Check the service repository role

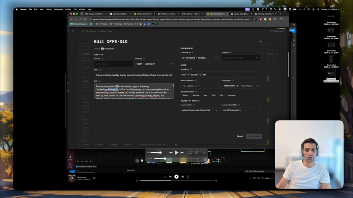click(192, 95)
